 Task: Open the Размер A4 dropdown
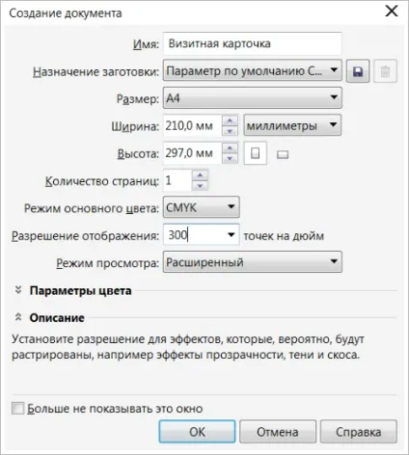point(253,97)
